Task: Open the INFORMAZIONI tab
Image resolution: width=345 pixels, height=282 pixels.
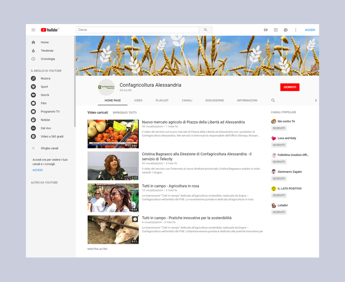Action: pos(247,101)
